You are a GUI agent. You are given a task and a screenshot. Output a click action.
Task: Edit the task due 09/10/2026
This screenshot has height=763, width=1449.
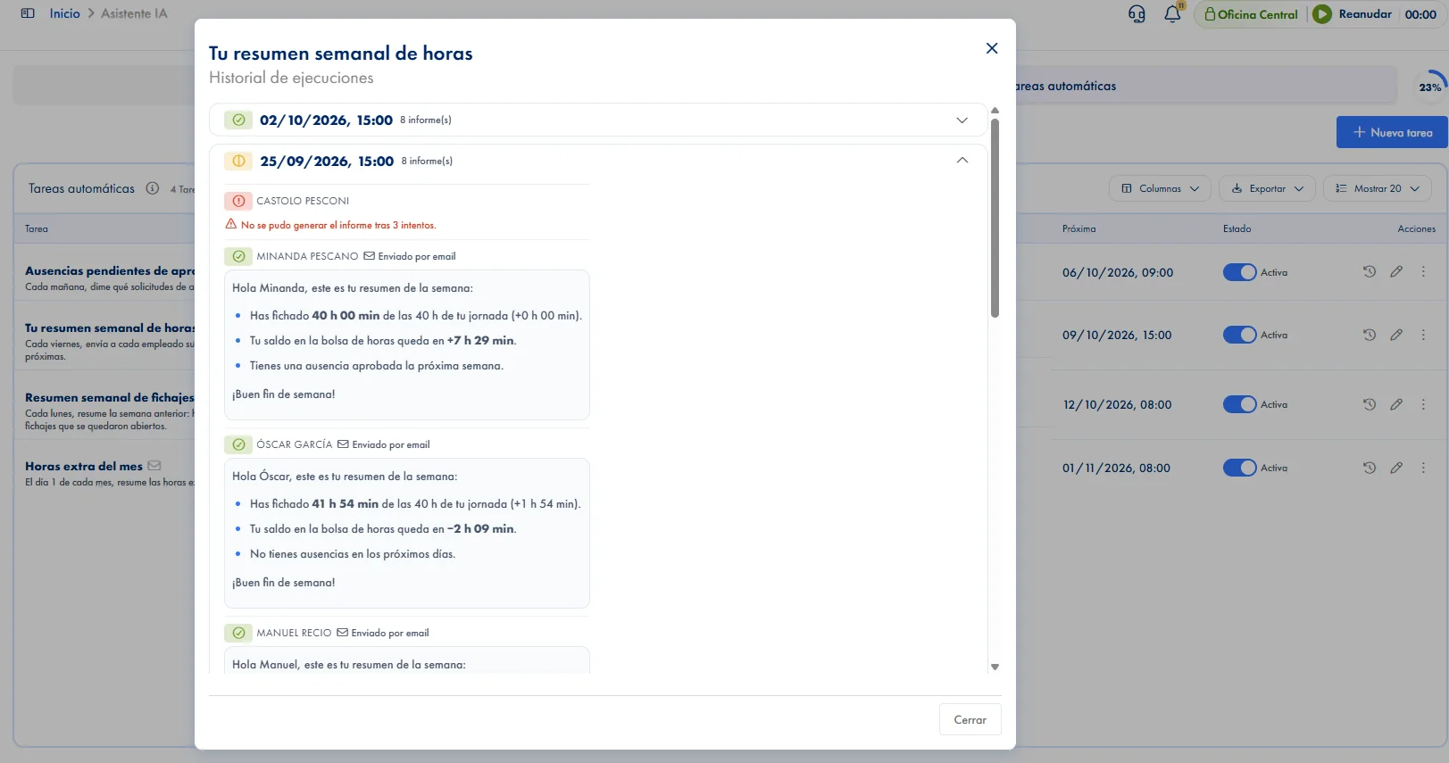(x=1396, y=335)
